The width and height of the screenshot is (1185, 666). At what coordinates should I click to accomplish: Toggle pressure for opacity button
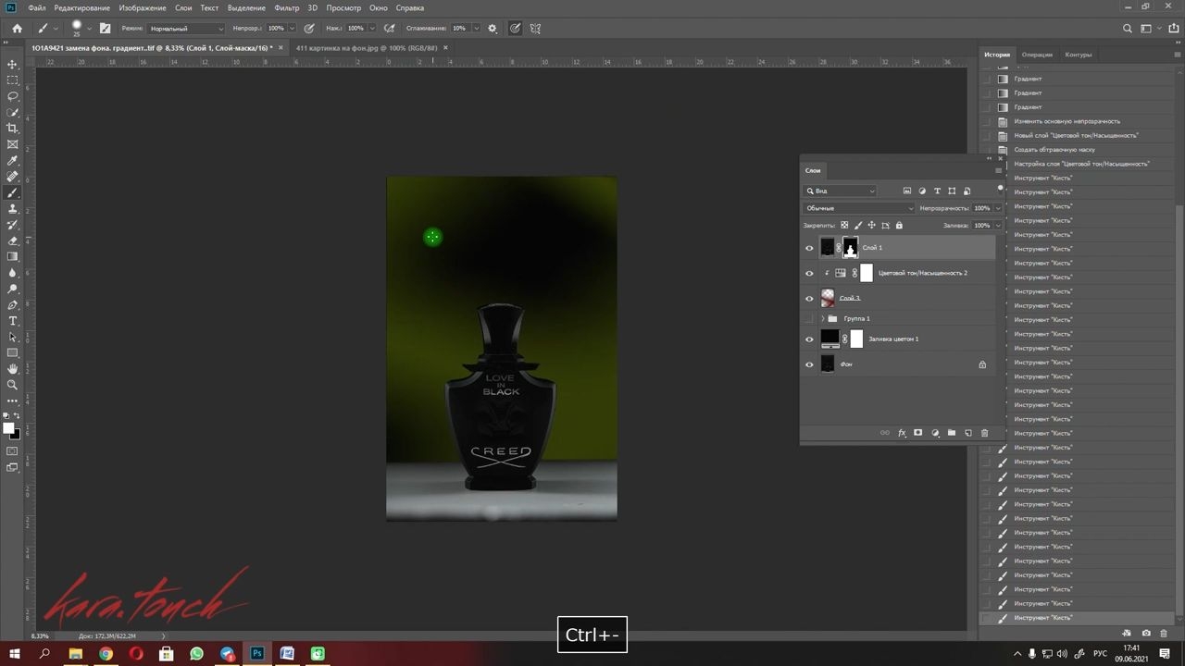click(309, 29)
